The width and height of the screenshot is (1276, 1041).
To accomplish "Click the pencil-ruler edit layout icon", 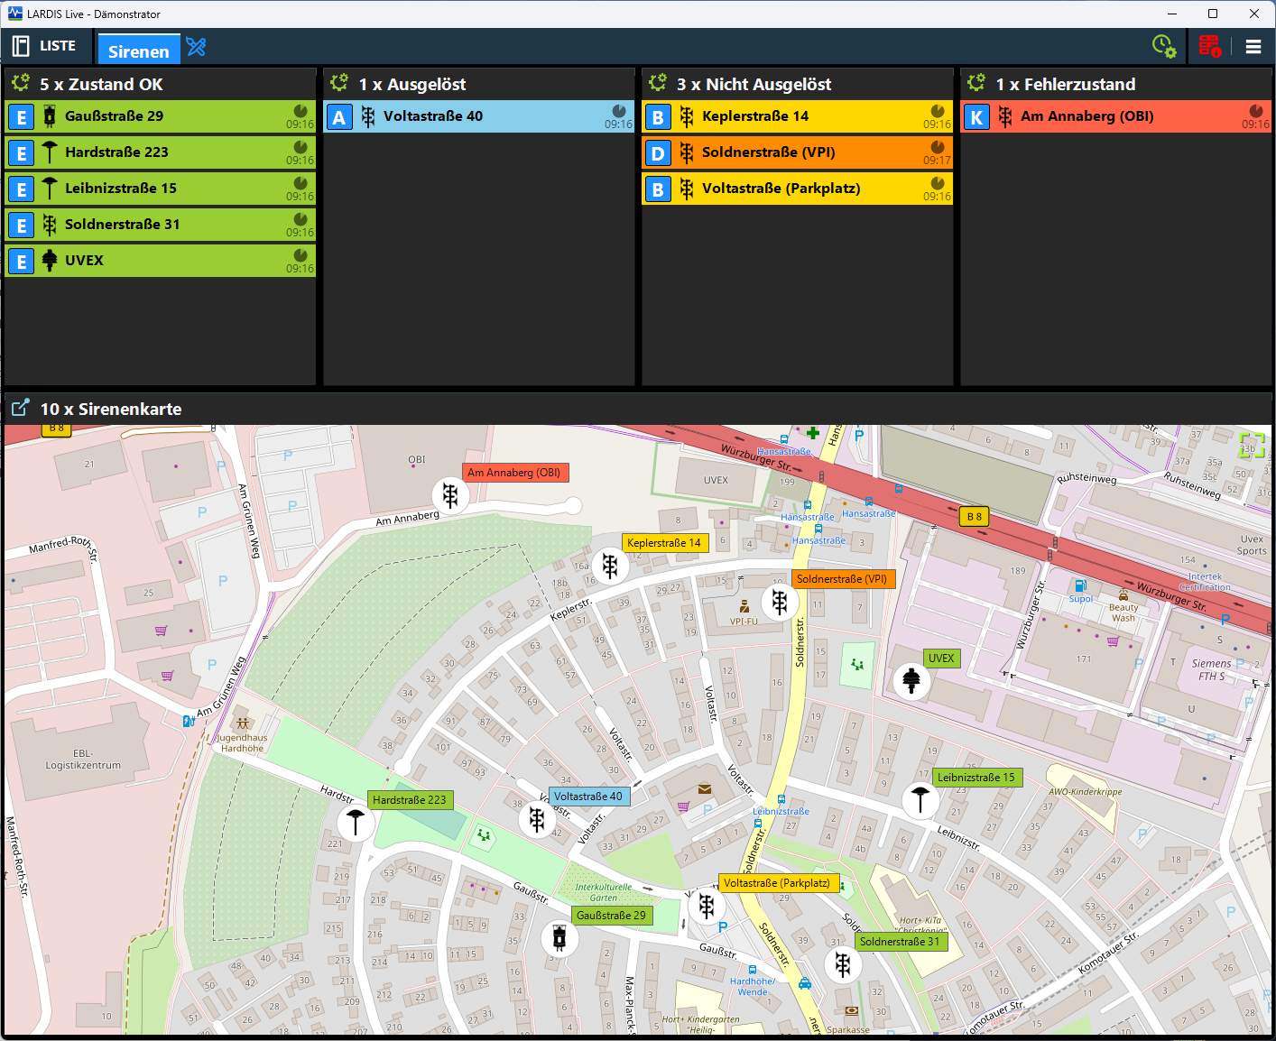I will coord(196,46).
